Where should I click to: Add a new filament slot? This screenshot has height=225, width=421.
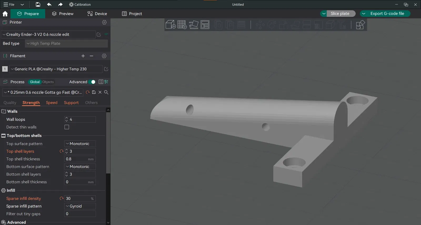83,56
